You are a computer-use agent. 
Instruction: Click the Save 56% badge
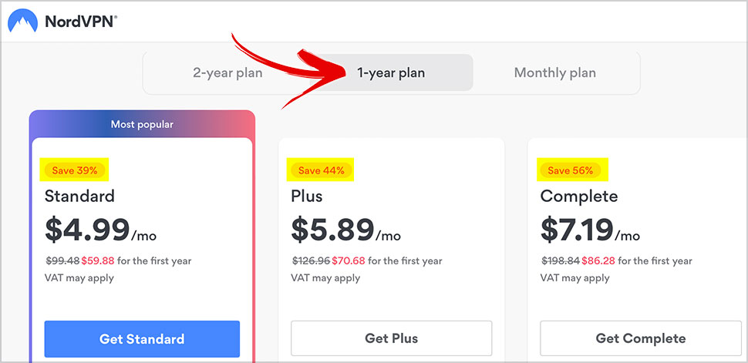[570, 170]
